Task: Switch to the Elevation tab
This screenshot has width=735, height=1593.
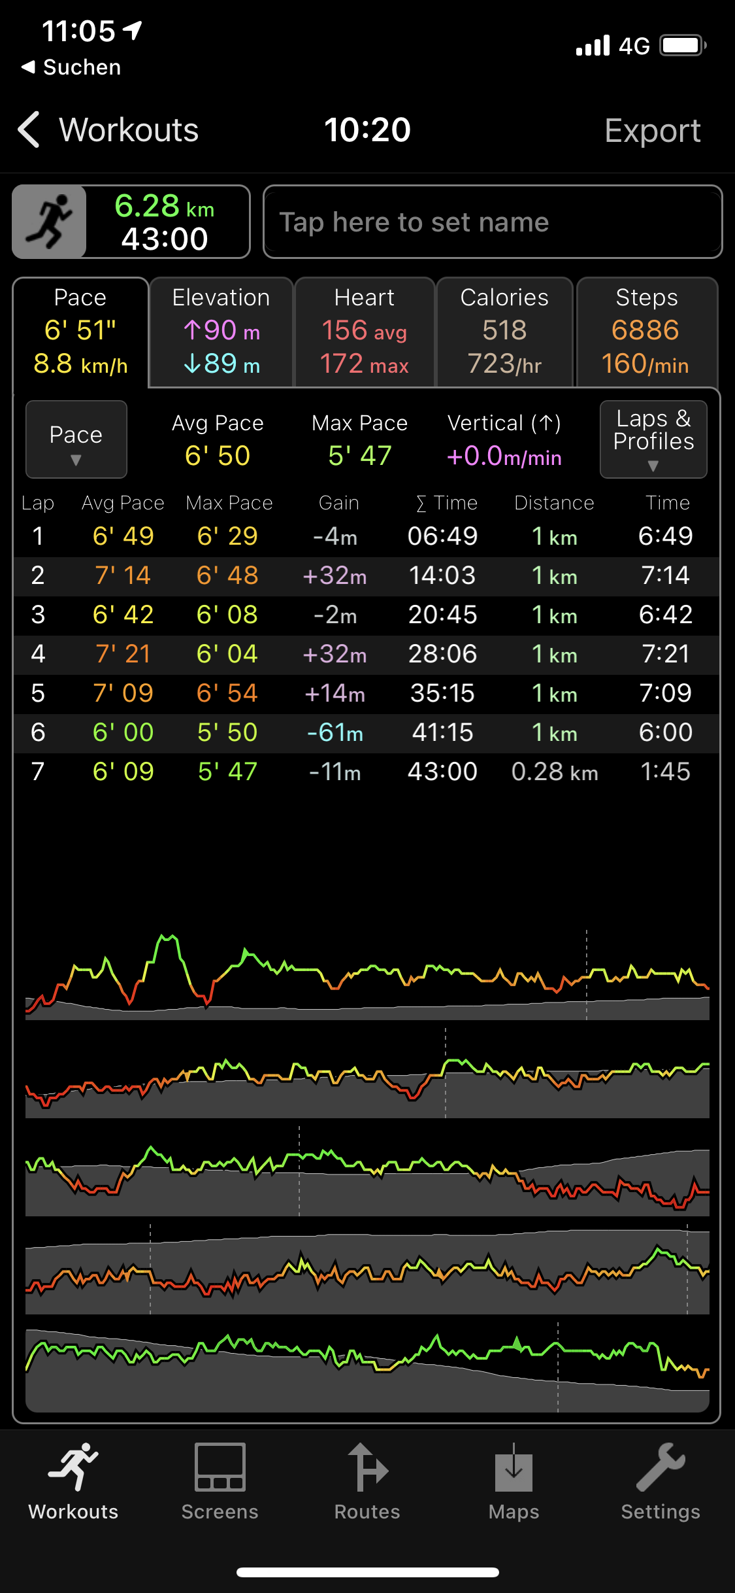Action: point(221,332)
